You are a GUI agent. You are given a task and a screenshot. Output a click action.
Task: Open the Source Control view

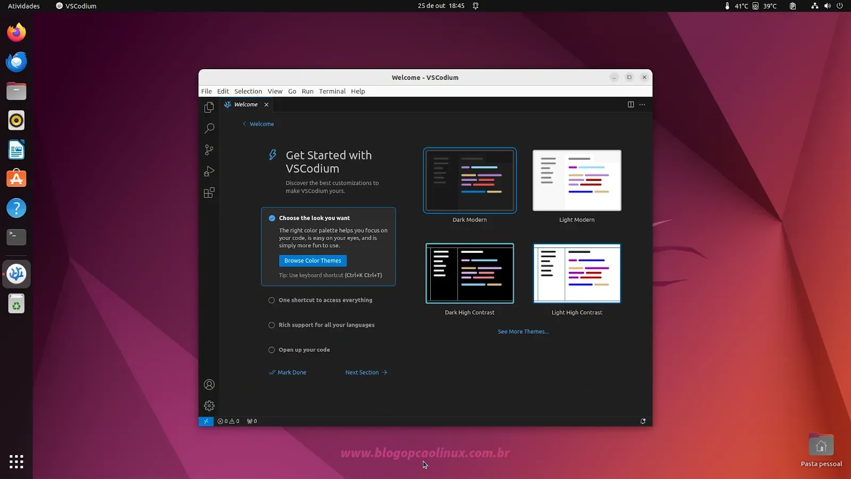pos(209,150)
